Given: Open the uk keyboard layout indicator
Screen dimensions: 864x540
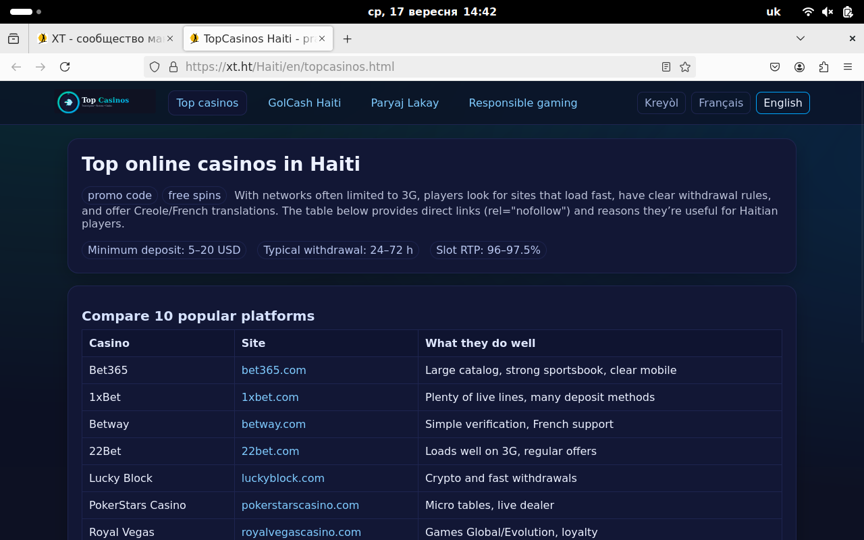Looking at the screenshot, I should coord(774,11).
